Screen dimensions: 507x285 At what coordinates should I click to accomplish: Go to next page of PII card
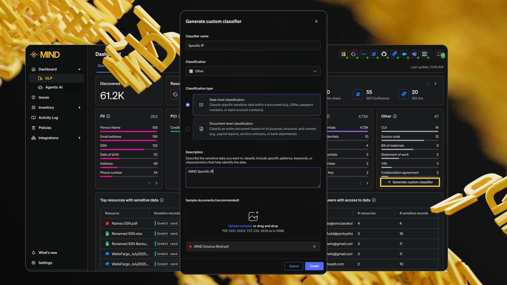[x=157, y=183]
